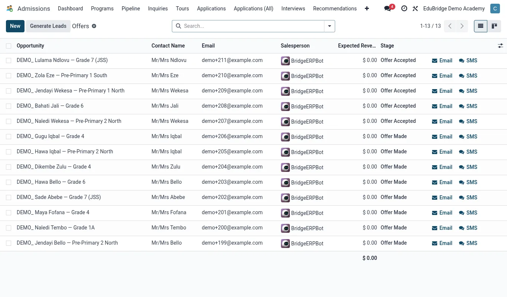Sort by Email column header
The width and height of the screenshot is (507, 297).
tap(208, 46)
